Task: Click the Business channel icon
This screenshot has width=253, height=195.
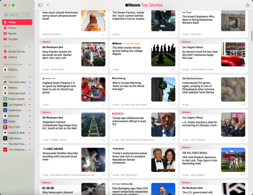Action: [x=5, y=116]
